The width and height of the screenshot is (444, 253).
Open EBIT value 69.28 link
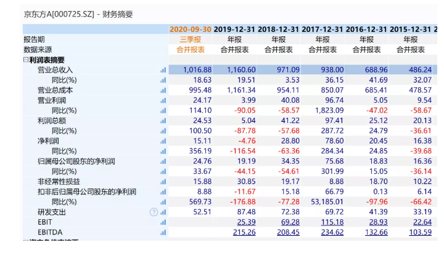(290, 222)
